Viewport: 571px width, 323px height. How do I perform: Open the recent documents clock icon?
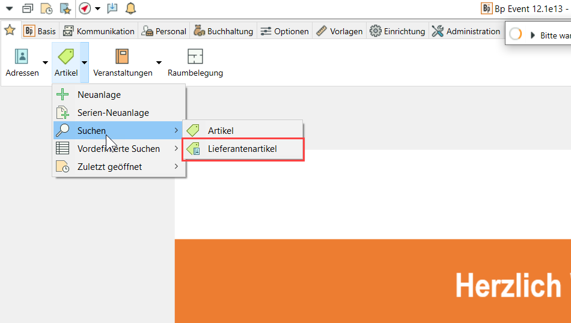tap(46, 8)
